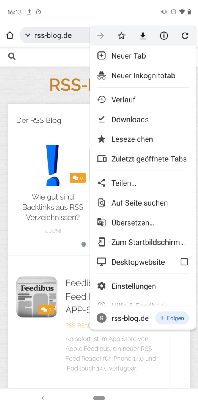Open Zuletzt geöffnete Tabs
The height and width of the screenshot is (408, 198).
point(143,159)
